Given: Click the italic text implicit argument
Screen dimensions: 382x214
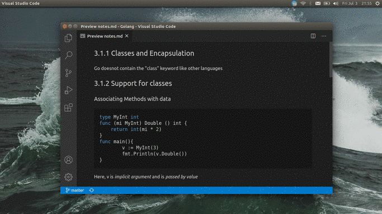Looking at the screenshot, I should pyautogui.click(x=133, y=177).
